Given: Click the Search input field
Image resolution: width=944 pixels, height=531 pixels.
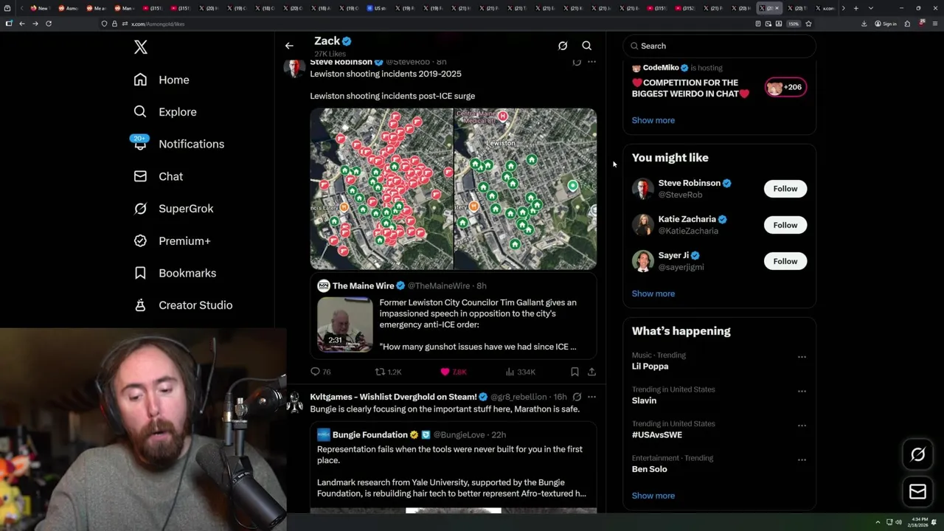Looking at the screenshot, I should 719,46.
